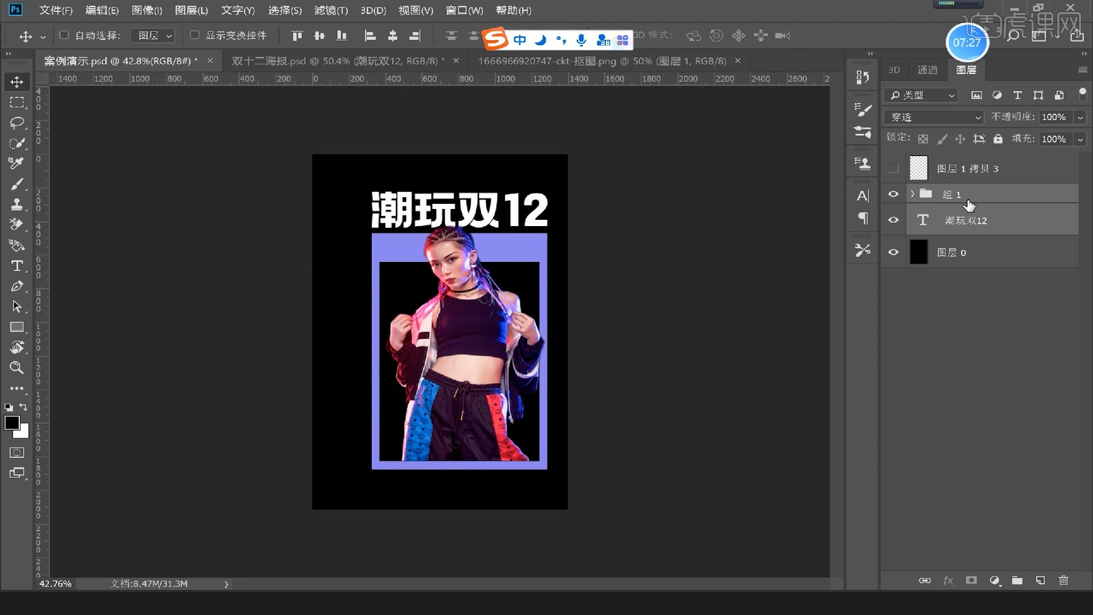Viewport: 1093px width, 615px height.
Task: Open Layers panel flyout menu
Action: [1082, 70]
